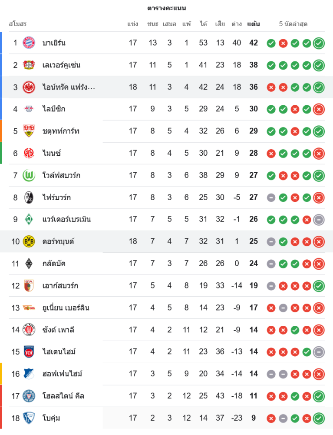
Task: Click the Bayern Munich club crest
Action: [29, 43]
